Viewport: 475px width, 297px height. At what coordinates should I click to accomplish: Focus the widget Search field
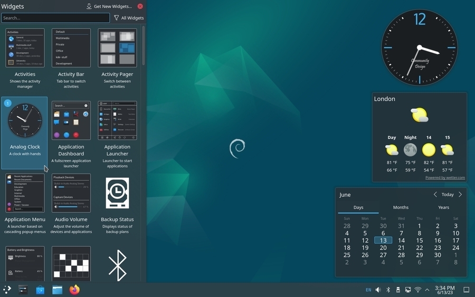point(55,18)
